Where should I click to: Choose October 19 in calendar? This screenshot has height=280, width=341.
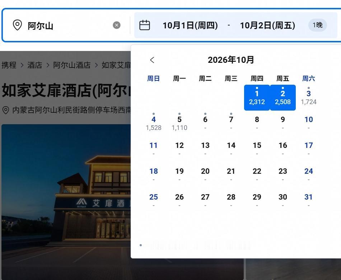pyautogui.click(x=179, y=175)
